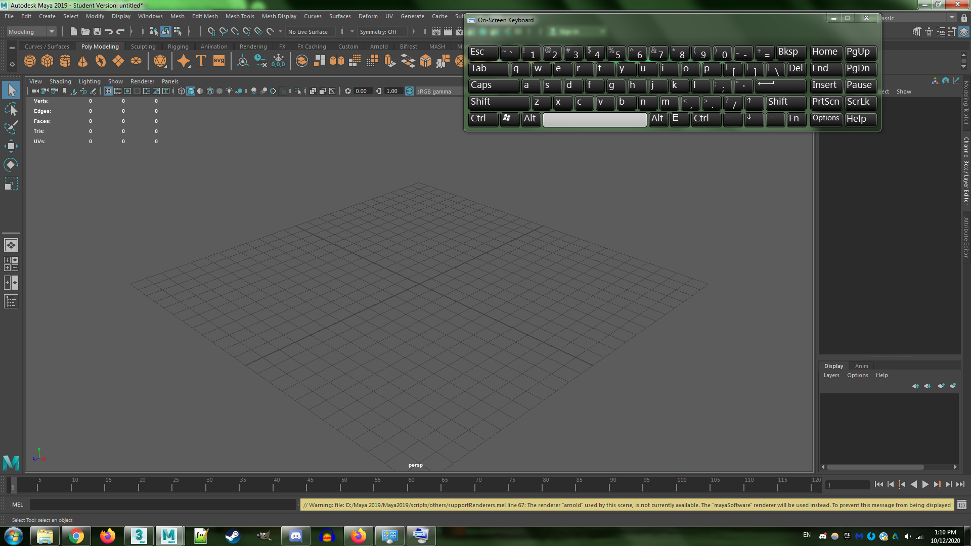Screen dimensions: 971x546
Task: Toggle the color management ON button
Action: point(410,91)
